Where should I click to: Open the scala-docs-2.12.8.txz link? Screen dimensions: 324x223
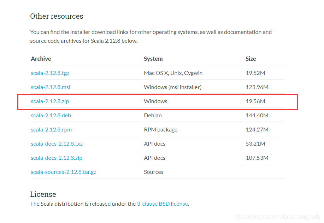tap(57, 144)
